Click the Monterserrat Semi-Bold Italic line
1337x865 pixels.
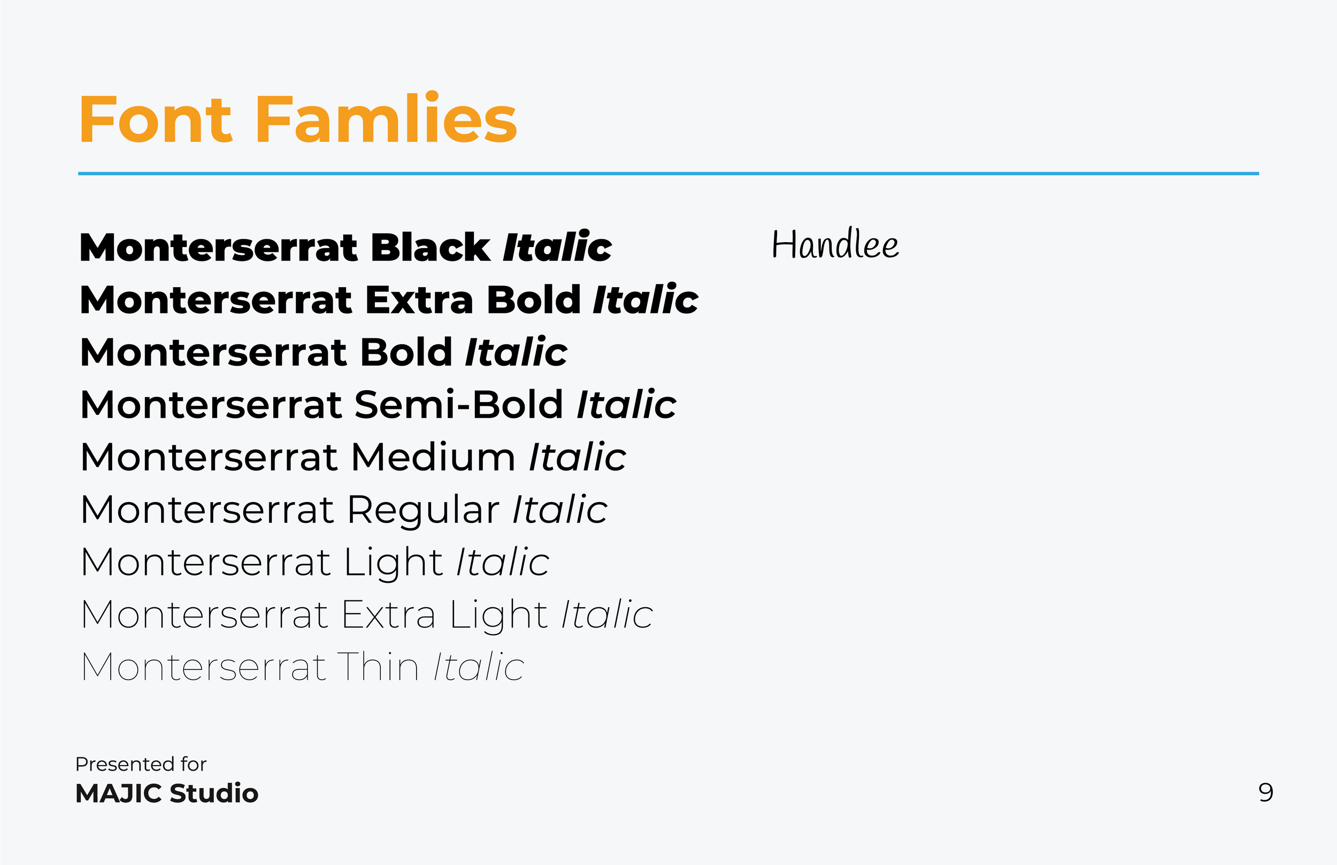(x=379, y=404)
